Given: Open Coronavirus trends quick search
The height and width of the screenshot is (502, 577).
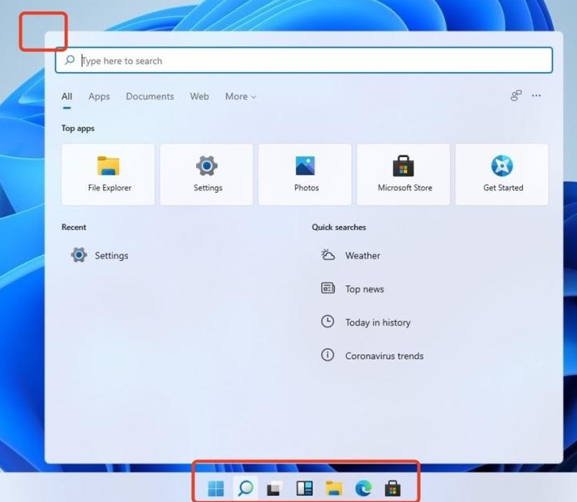Looking at the screenshot, I should (x=383, y=356).
